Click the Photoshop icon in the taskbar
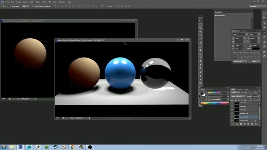Viewport: 267px width, 150px height. click(x=20, y=147)
